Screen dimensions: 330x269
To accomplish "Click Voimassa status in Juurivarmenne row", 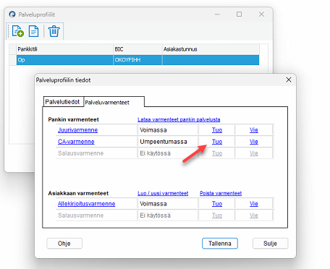I will [153, 130].
